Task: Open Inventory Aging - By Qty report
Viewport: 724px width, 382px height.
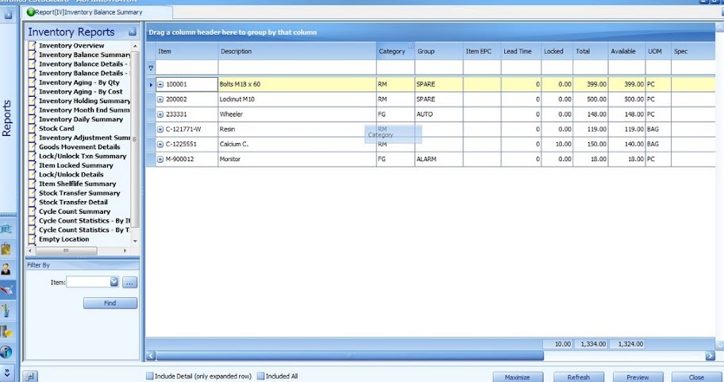Action: pos(79,83)
